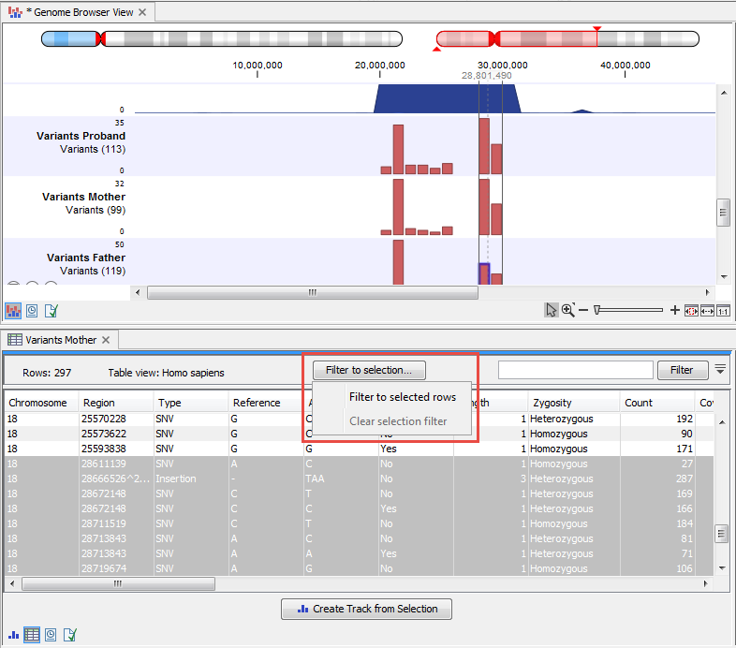Viewport: 736px width, 648px height.
Task: Zoom to base level 1:1 icon
Action: pos(723,311)
